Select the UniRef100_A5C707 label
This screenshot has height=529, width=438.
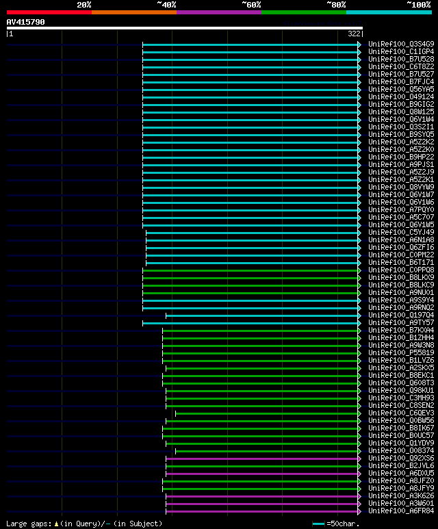401,217
